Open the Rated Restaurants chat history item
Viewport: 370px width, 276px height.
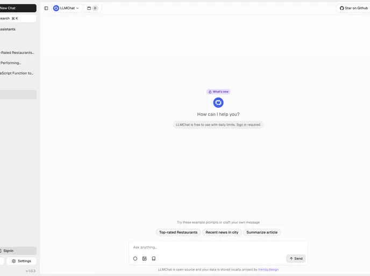point(18,53)
